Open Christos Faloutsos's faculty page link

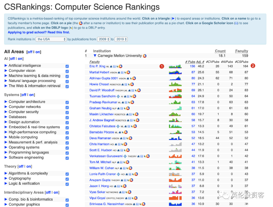[x=102, y=126]
